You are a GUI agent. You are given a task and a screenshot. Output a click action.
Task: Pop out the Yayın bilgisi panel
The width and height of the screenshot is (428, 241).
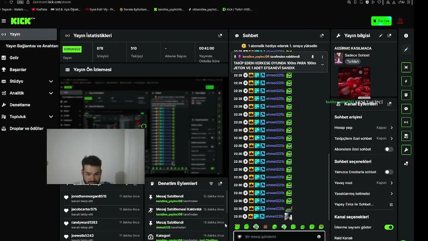coord(389,35)
